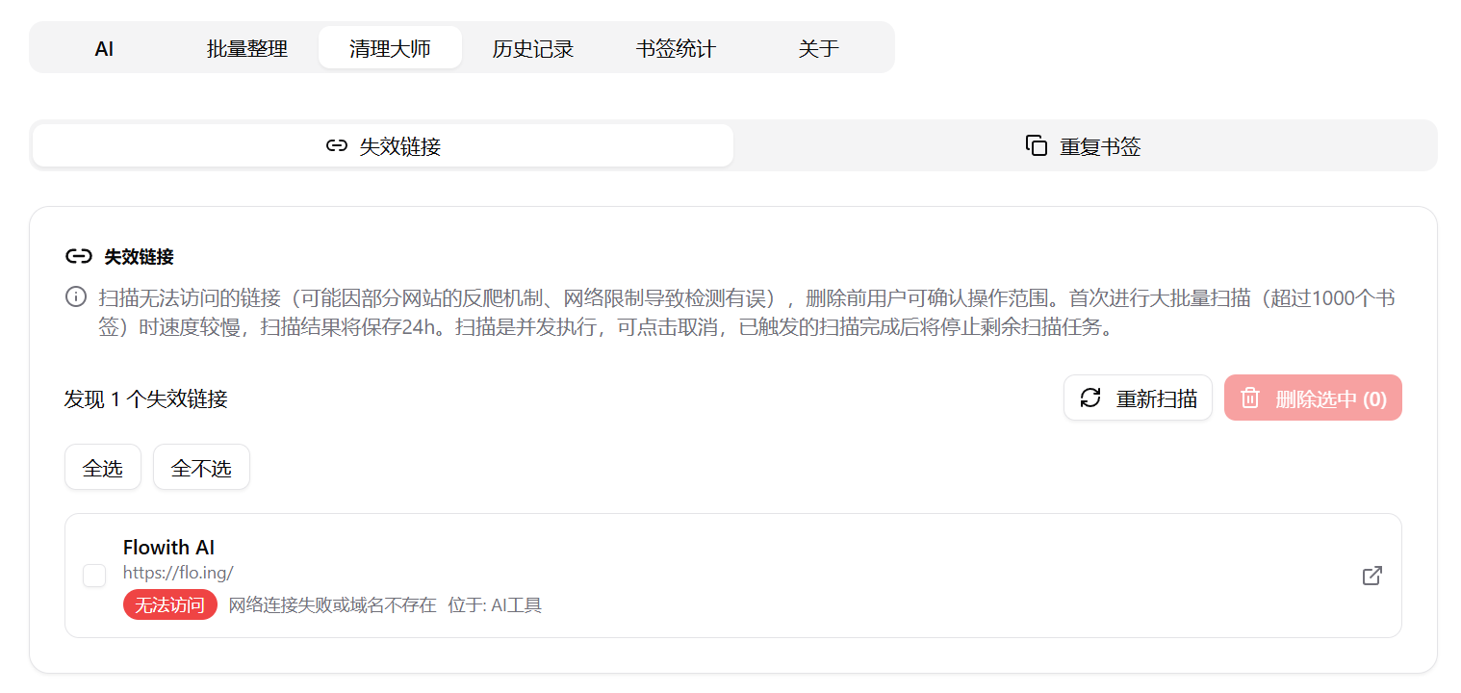The image size is (1461, 693).
Task: Click the 重新扫描 button
Action: pyautogui.click(x=1138, y=398)
